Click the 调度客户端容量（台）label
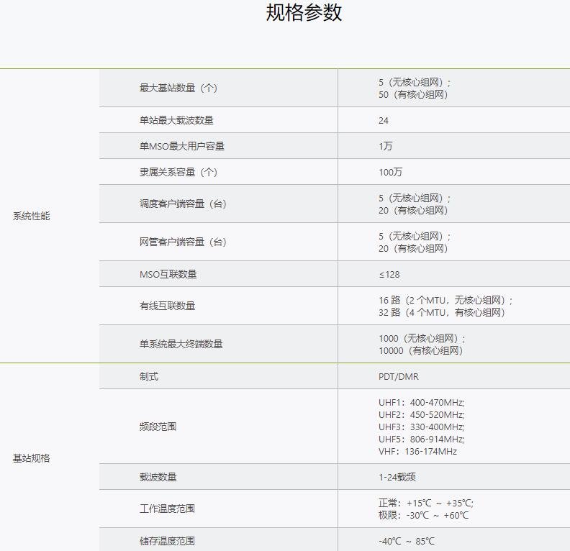Viewport: 570px width, 551px height. [183, 204]
